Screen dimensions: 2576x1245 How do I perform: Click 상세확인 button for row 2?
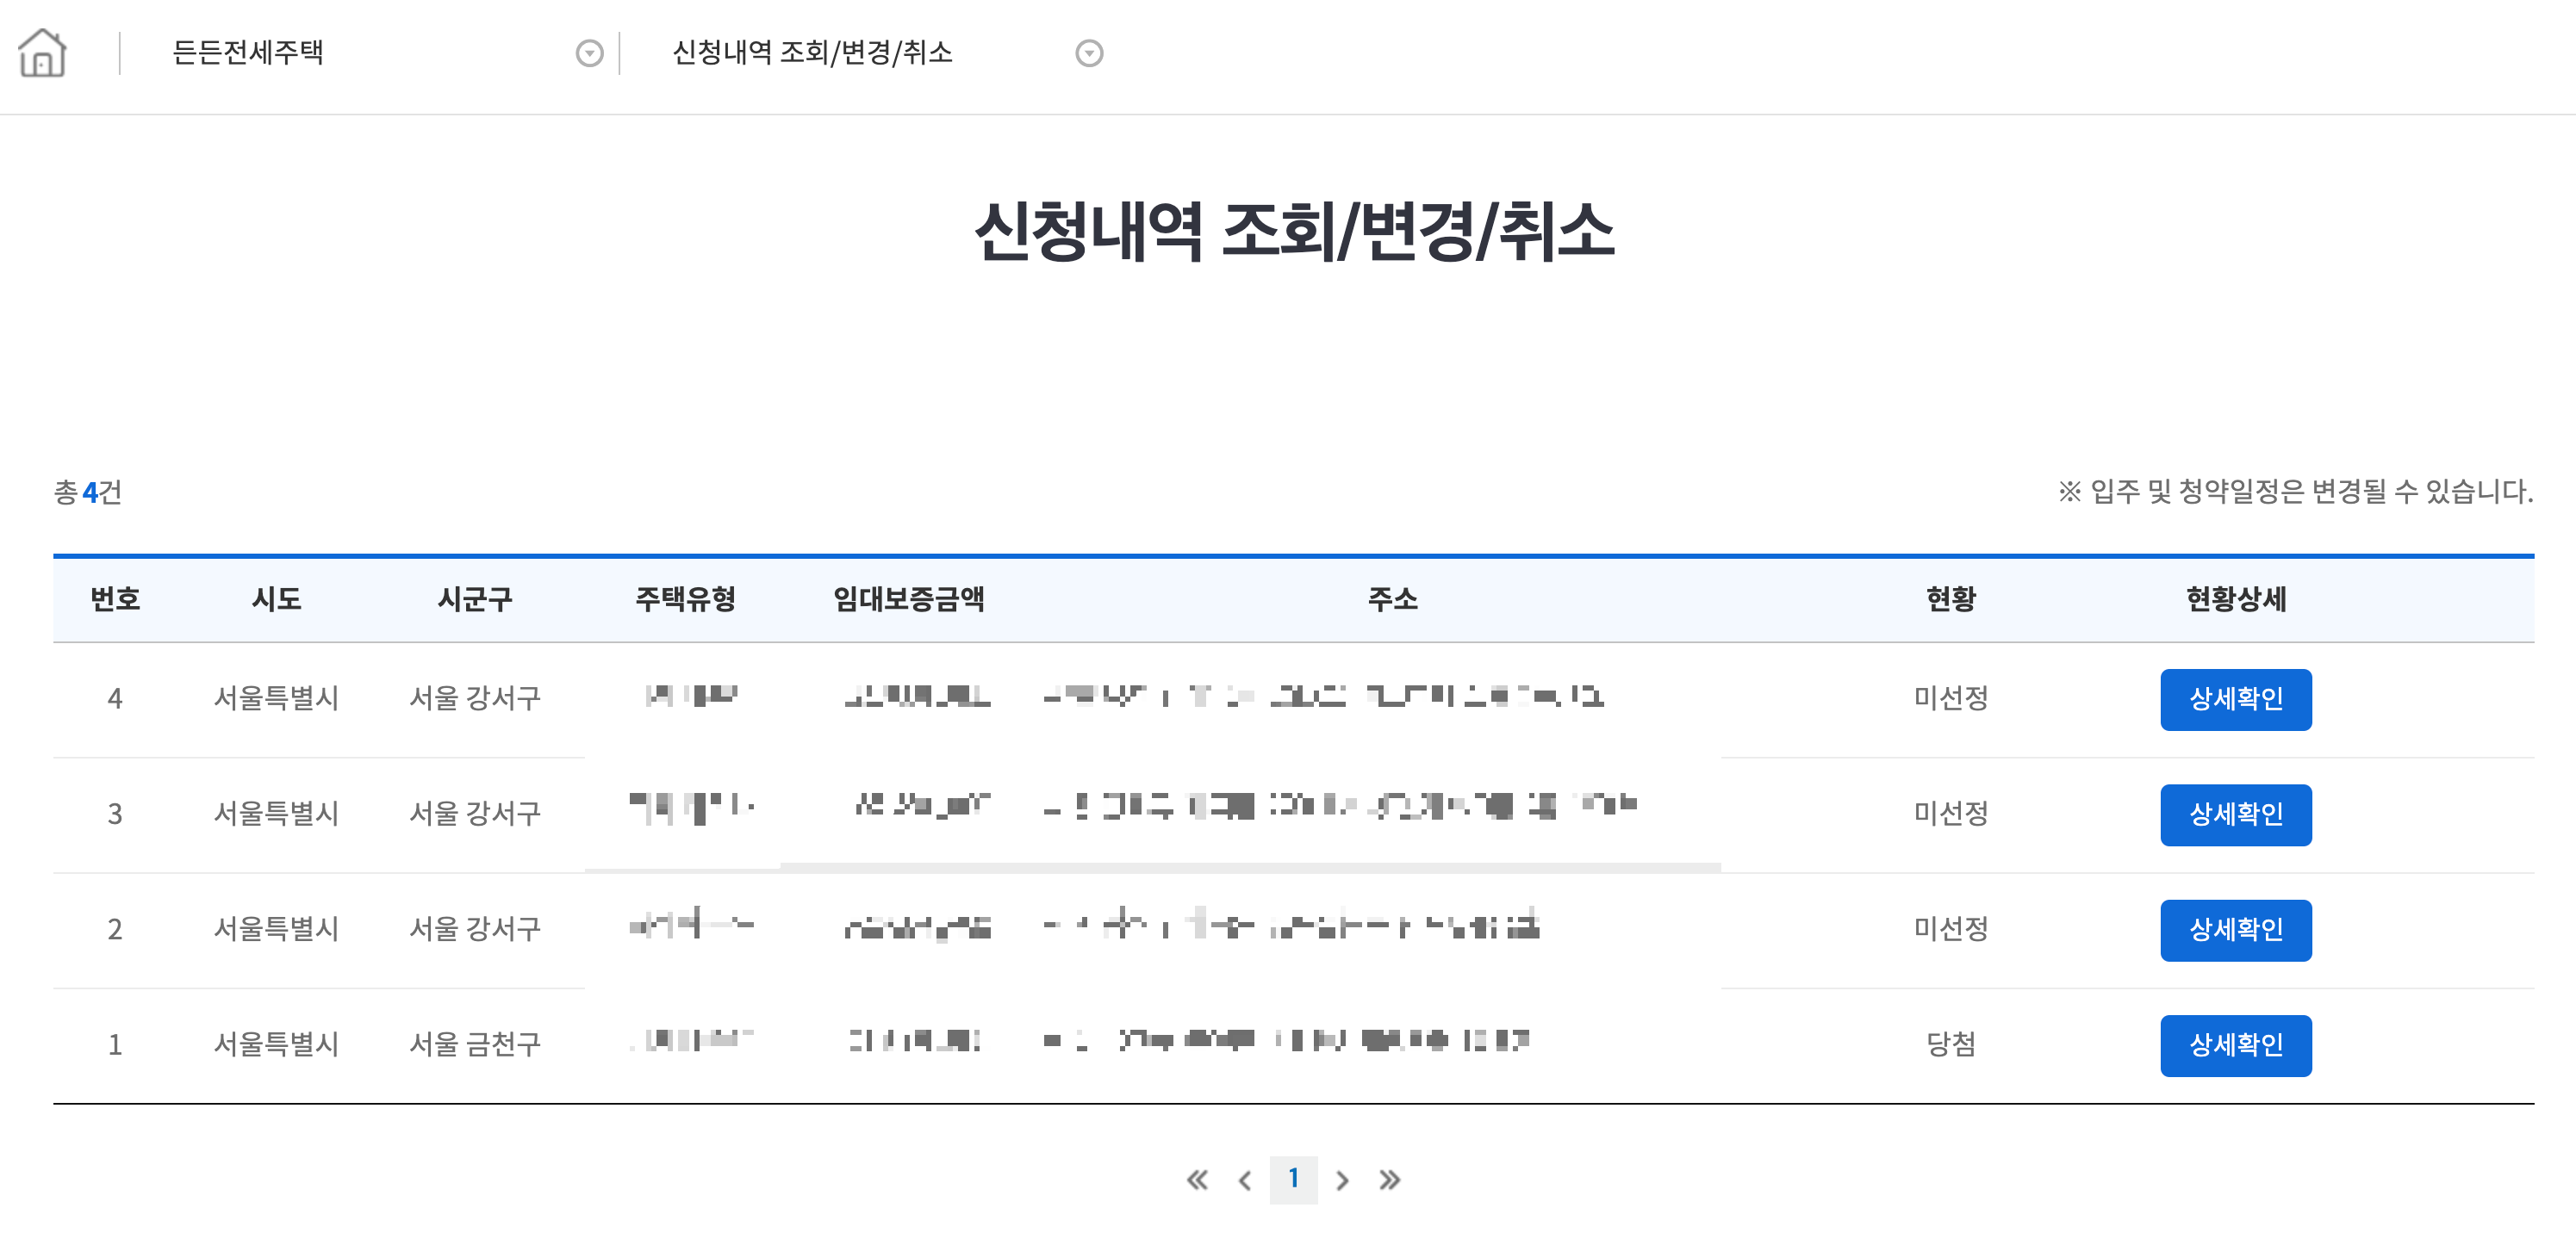2235,929
